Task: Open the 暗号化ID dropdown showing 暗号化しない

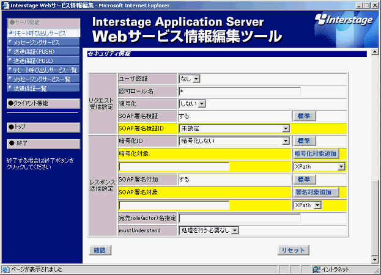Action: point(234,141)
